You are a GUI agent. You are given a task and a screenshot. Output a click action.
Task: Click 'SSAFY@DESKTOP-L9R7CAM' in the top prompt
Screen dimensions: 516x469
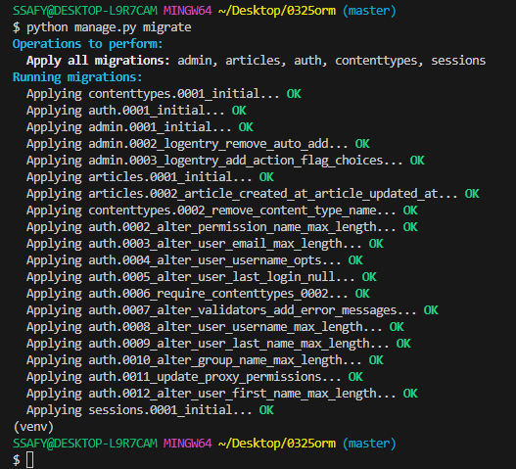[85, 11]
